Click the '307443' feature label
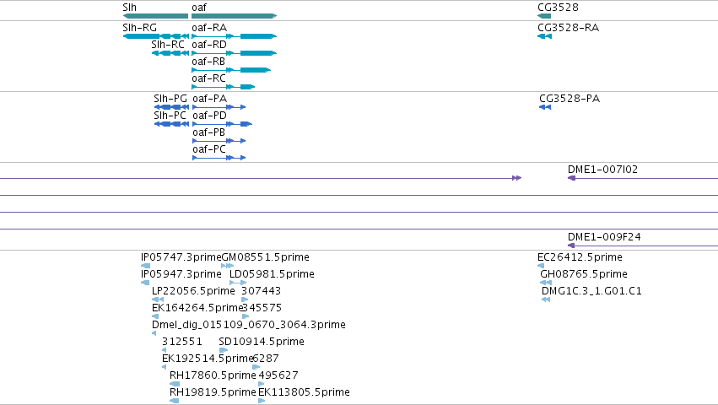Image resolution: width=718 pixels, height=405 pixels. click(x=261, y=291)
